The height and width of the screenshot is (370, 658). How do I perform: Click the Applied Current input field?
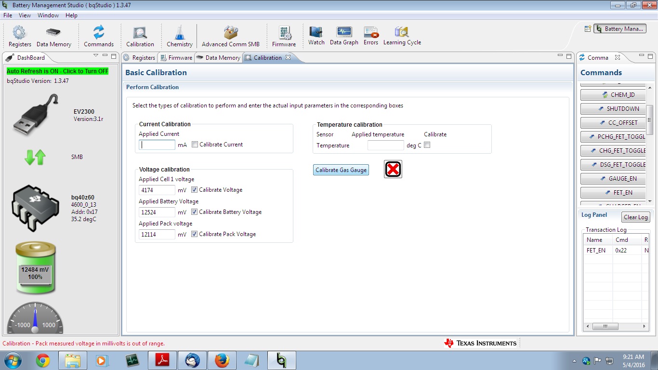(157, 145)
